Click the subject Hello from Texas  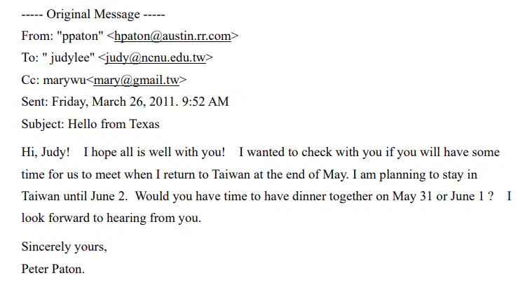114,124
